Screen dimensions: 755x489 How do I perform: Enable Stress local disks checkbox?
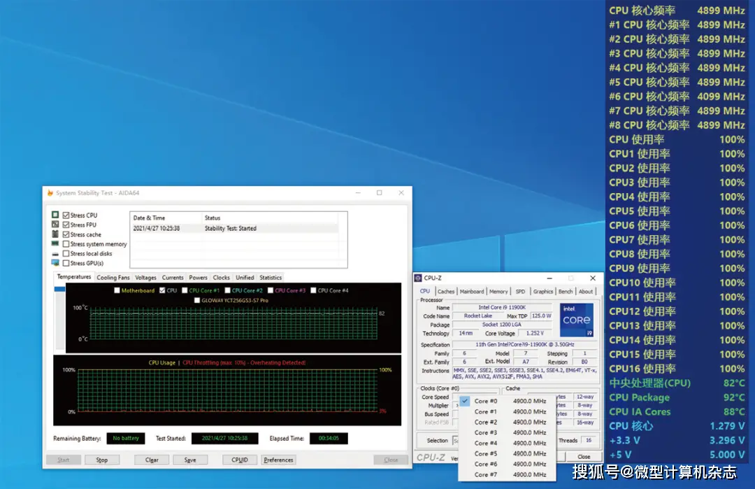pos(66,253)
